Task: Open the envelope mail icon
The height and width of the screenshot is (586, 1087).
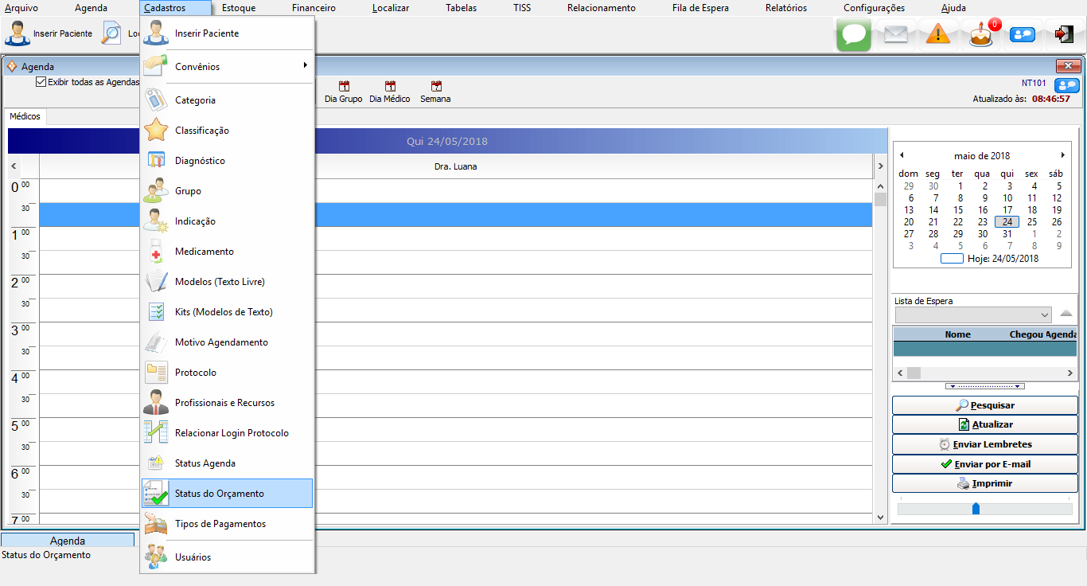Action: (896, 34)
